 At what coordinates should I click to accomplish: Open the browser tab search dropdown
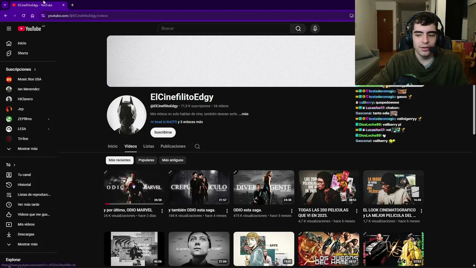[5, 5]
